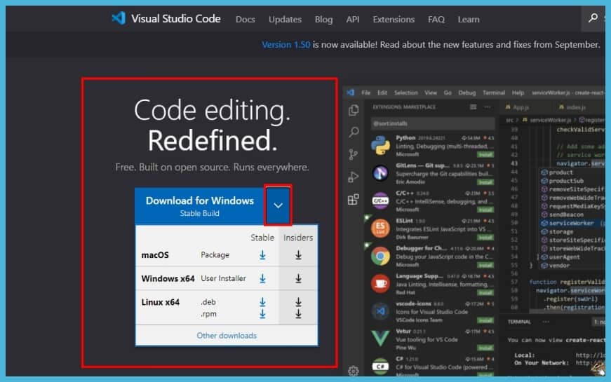Viewport: 611px width, 382px height.
Task: Download macOS Insiders package arrow
Action: point(298,255)
